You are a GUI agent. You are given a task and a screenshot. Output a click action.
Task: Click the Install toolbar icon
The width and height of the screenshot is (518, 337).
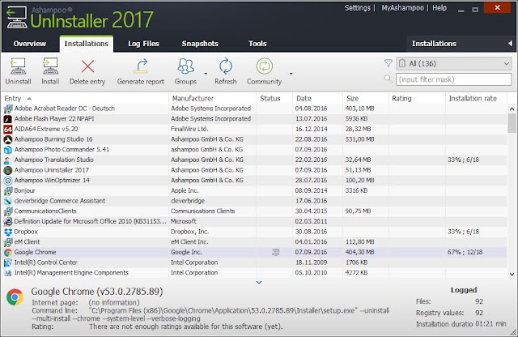(50, 66)
